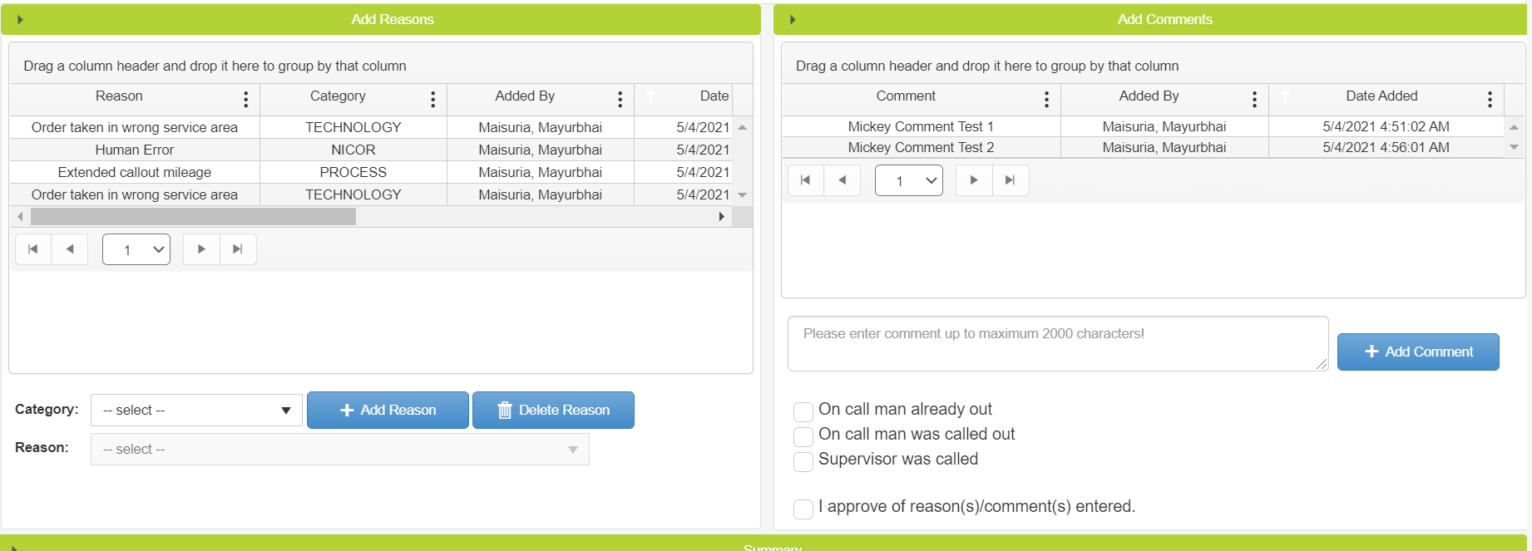Viewport: 1532px width, 551px height.
Task: Click into the comment text box
Action: 1057,343
